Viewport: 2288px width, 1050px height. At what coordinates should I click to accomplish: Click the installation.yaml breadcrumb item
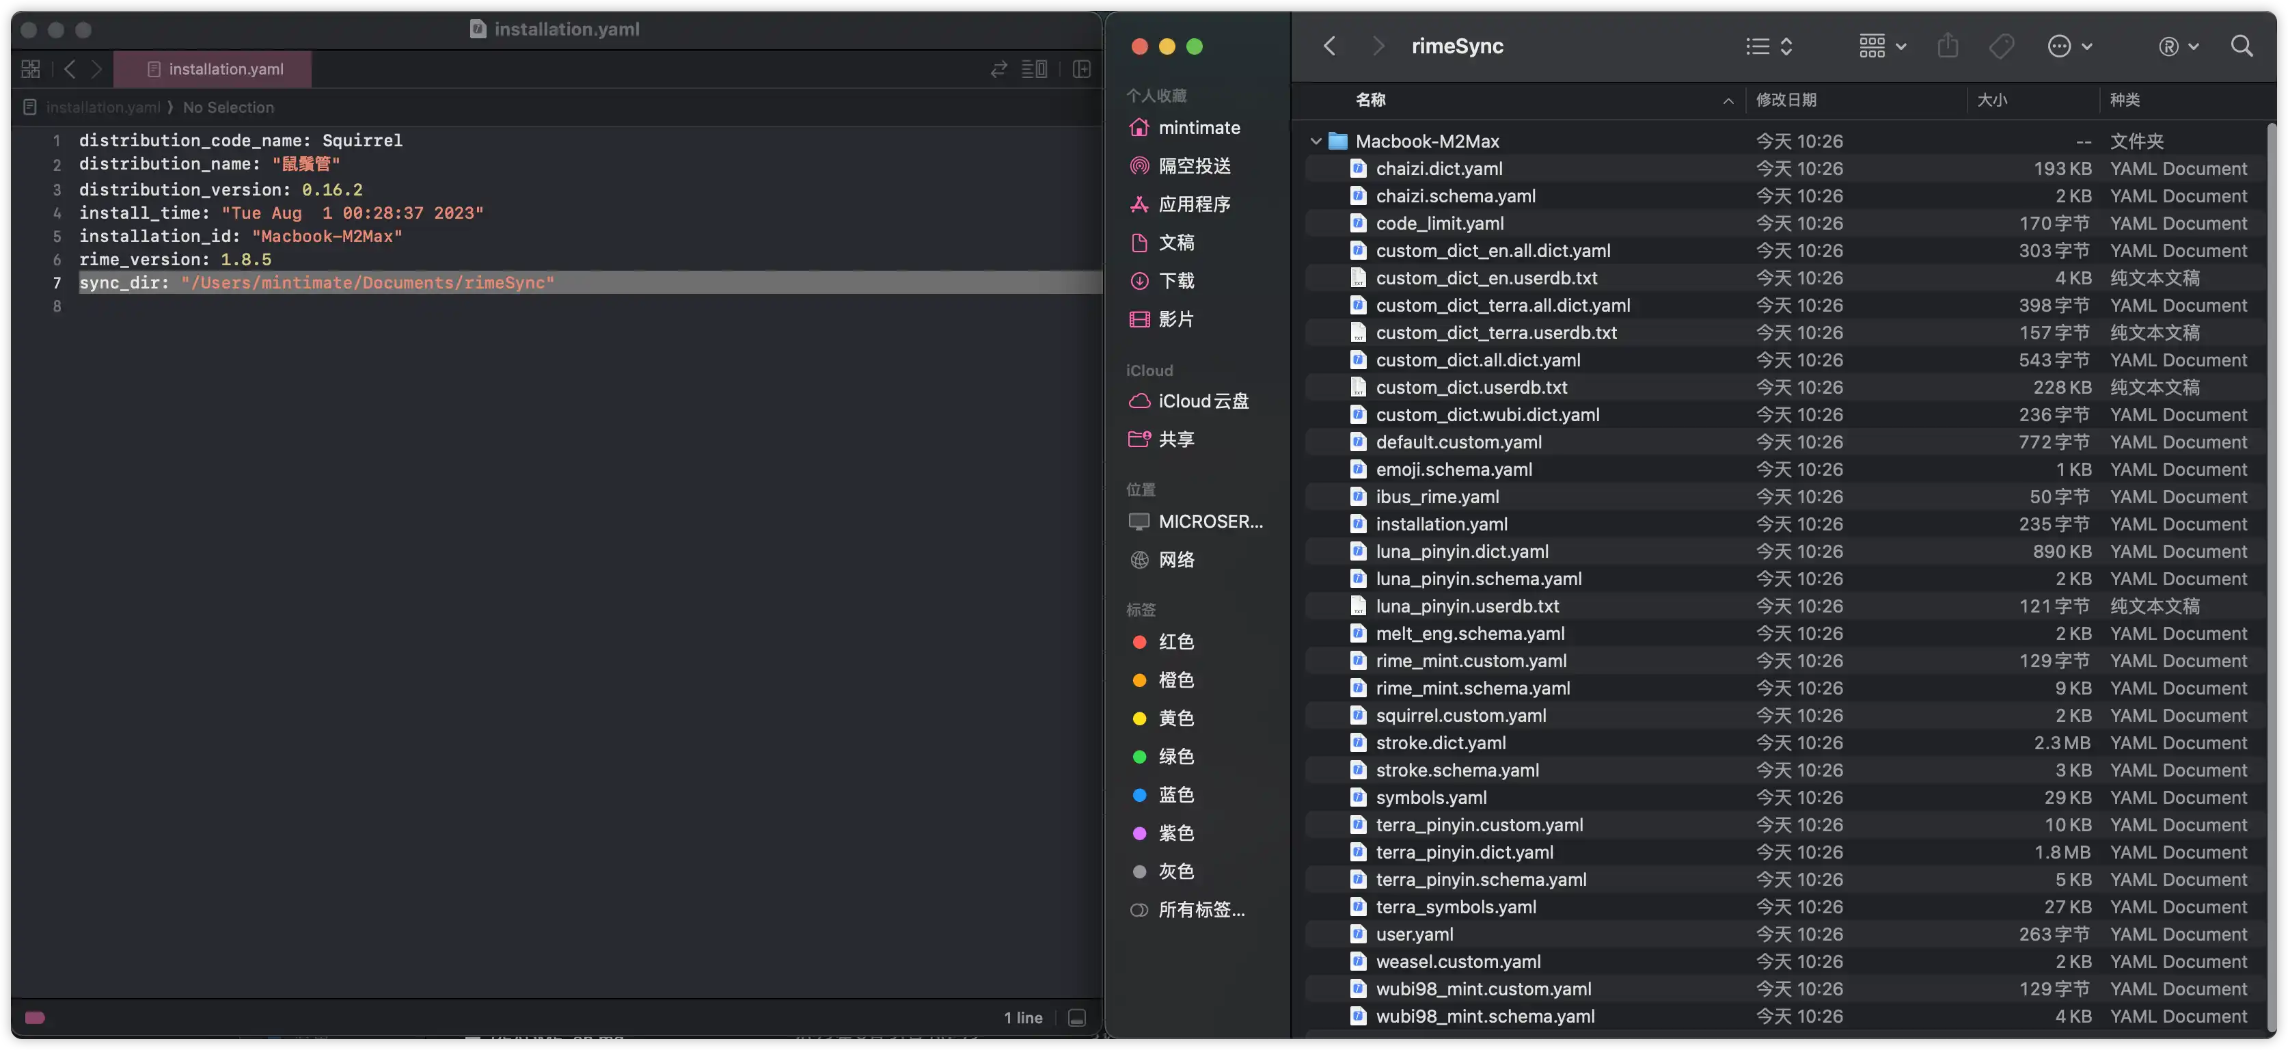point(102,107)
